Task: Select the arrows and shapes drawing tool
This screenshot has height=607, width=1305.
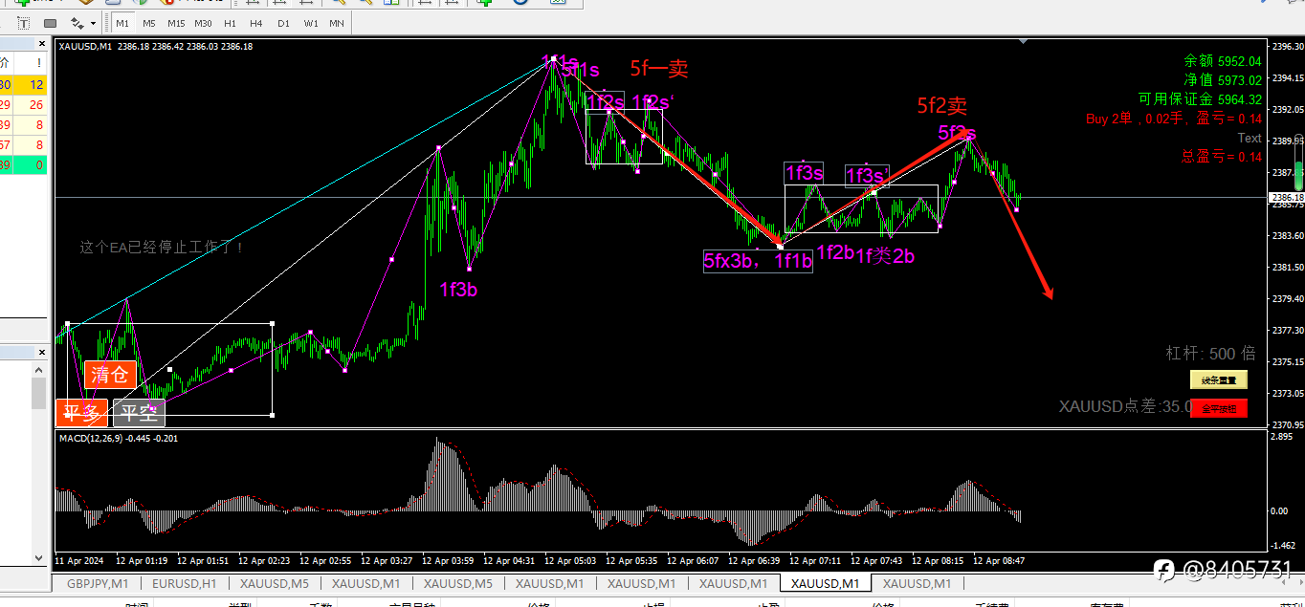Action: [x=76, y=22]
